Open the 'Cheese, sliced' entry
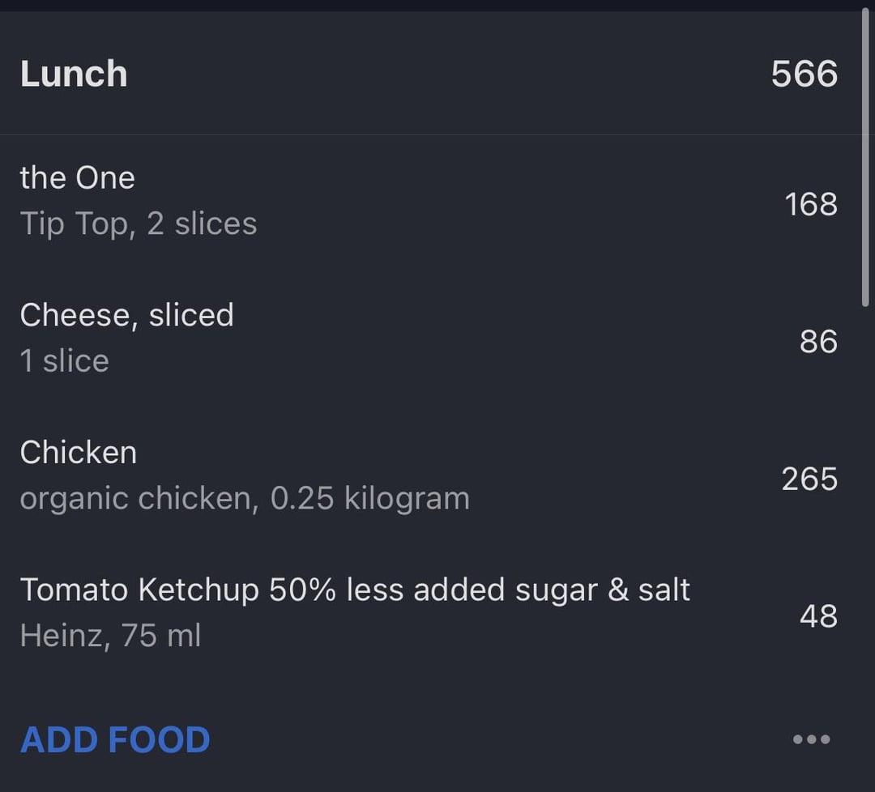Viewport: 875px width, 792px height. 429,341
